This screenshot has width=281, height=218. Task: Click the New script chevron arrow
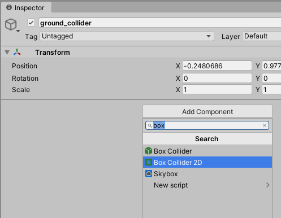tap(267, 185)
